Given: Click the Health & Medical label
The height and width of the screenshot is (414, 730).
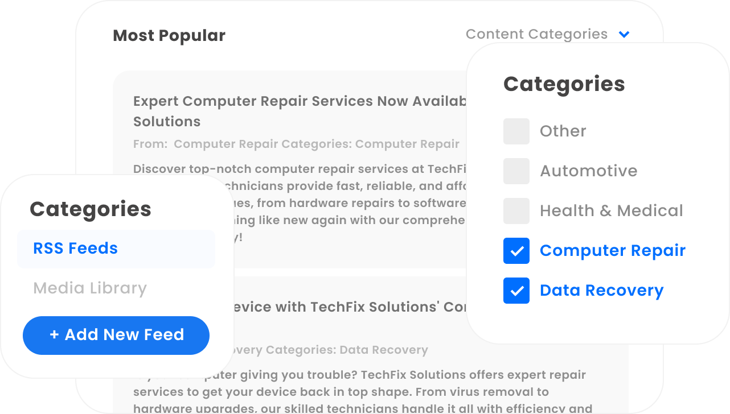Looking at the screenshot, I should click(612, 211).
